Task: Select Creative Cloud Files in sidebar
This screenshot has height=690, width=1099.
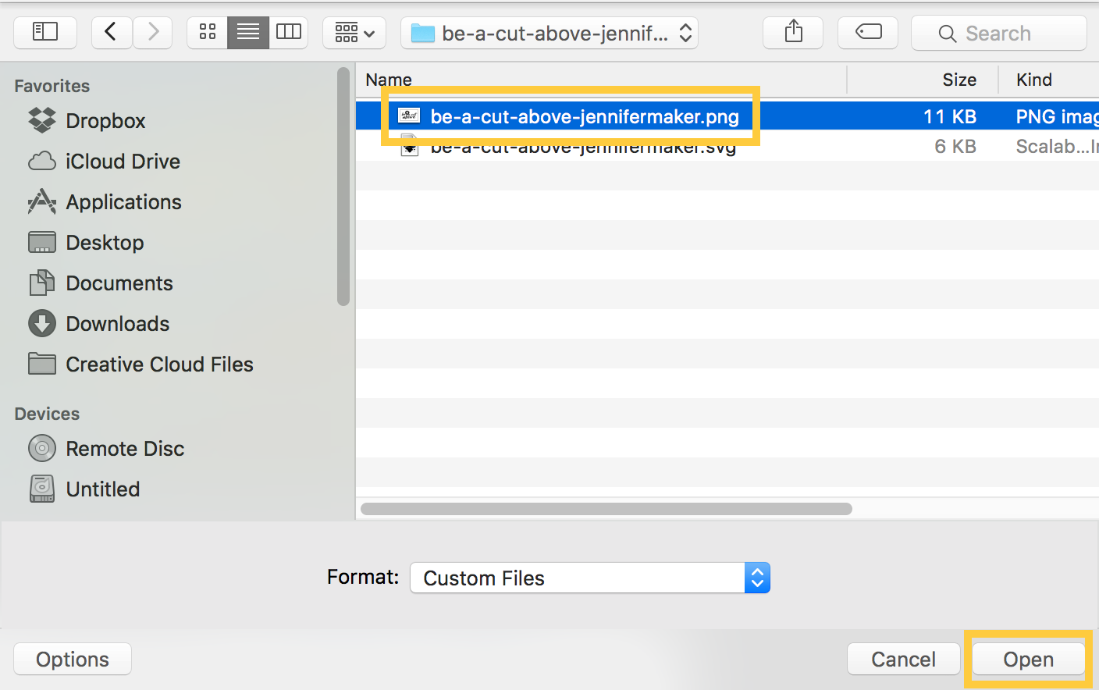Action: point(159,365)
